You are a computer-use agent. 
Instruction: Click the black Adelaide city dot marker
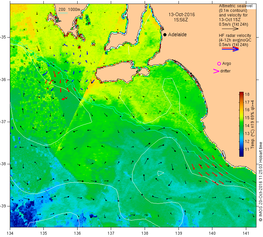click(x=165, y=35)
